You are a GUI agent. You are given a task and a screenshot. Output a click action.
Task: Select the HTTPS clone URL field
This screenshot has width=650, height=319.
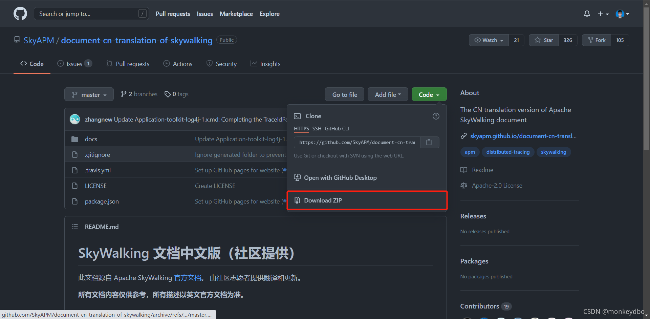(x=357, y=142)
